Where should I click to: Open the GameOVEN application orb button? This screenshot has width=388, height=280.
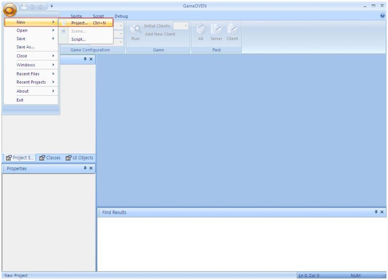[x=10, y=10]
